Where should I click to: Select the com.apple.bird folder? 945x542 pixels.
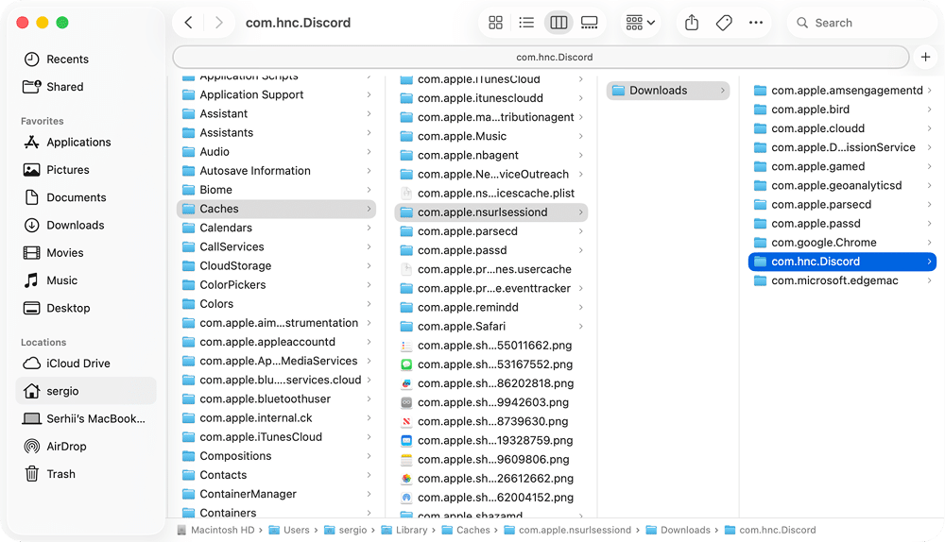[x=842, y=110]
